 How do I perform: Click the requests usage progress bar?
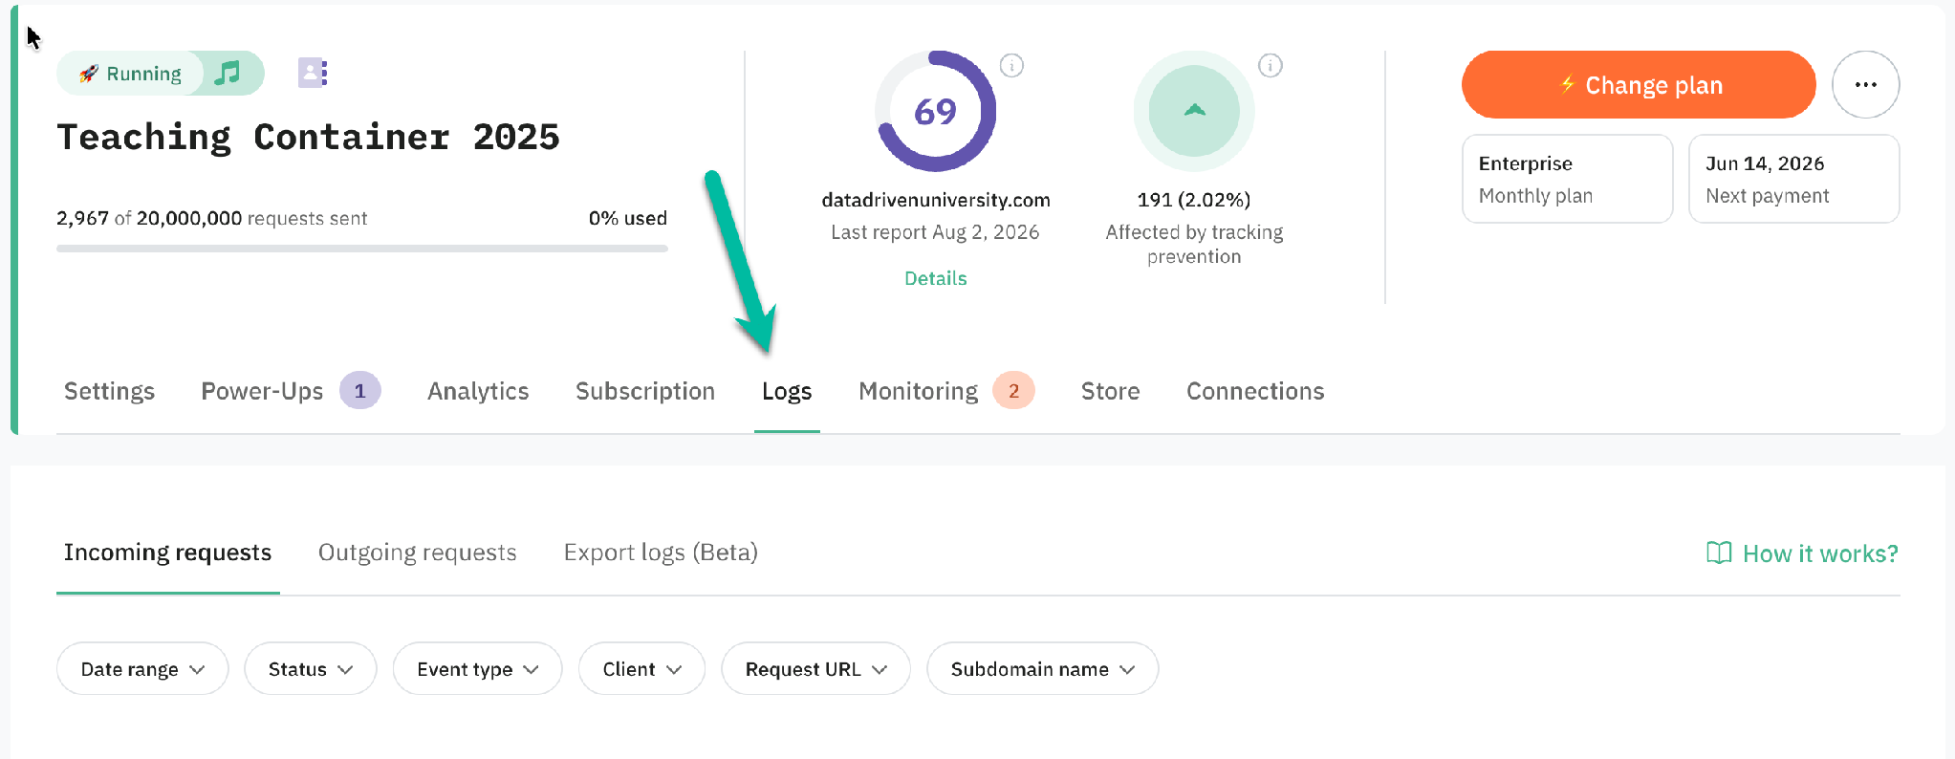(x=361, y=249)
